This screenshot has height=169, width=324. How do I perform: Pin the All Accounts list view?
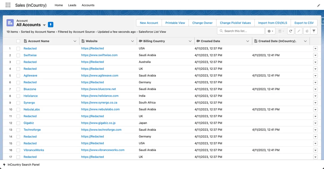pos(50,25)
